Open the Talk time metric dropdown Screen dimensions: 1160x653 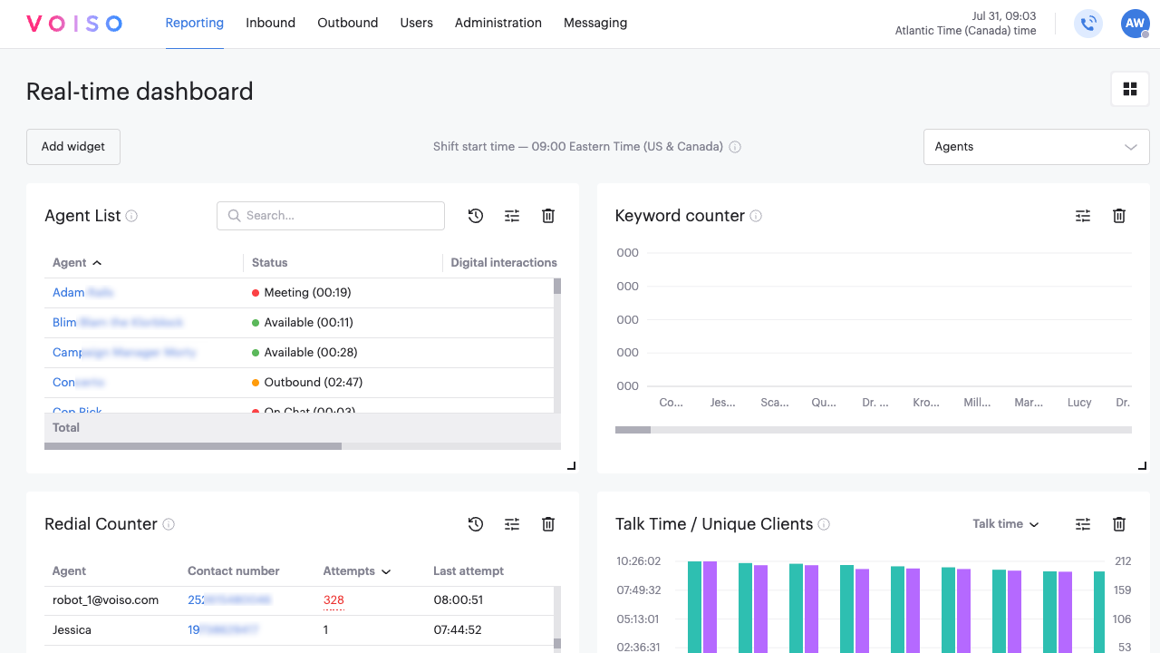(1006, 524)
